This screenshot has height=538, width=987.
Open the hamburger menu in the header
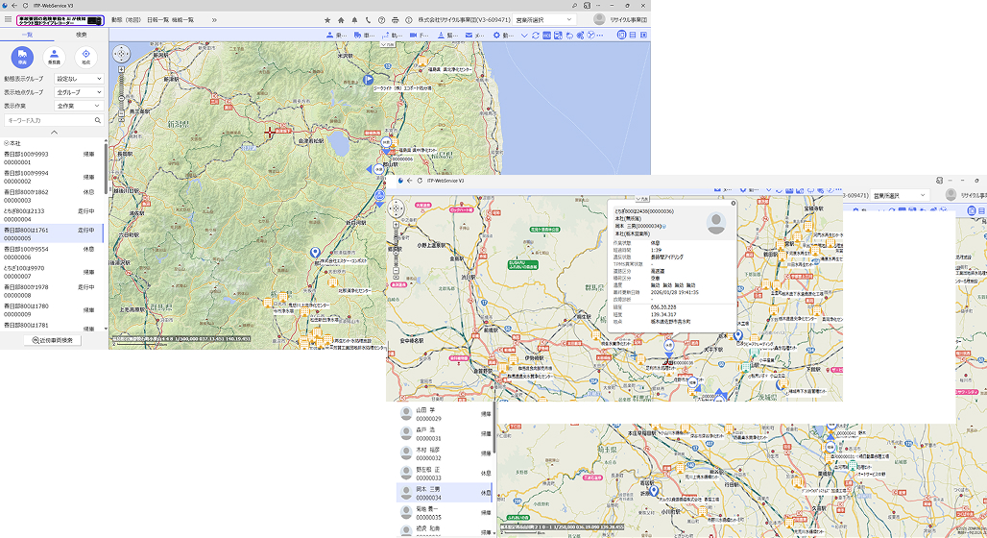click(x=8, y=19)
